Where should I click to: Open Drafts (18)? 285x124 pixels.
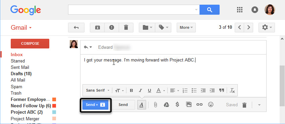(21, 74)
